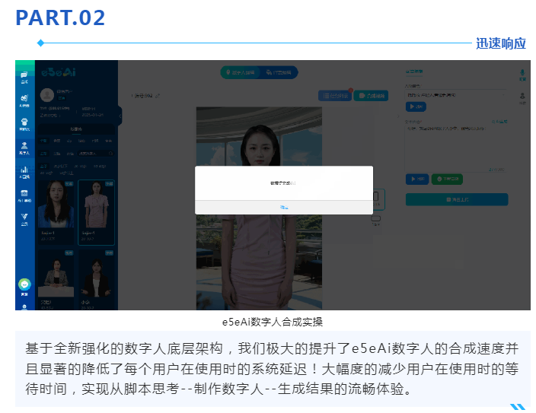Open the bar chart icon in the sidebar

coord(24,169)
